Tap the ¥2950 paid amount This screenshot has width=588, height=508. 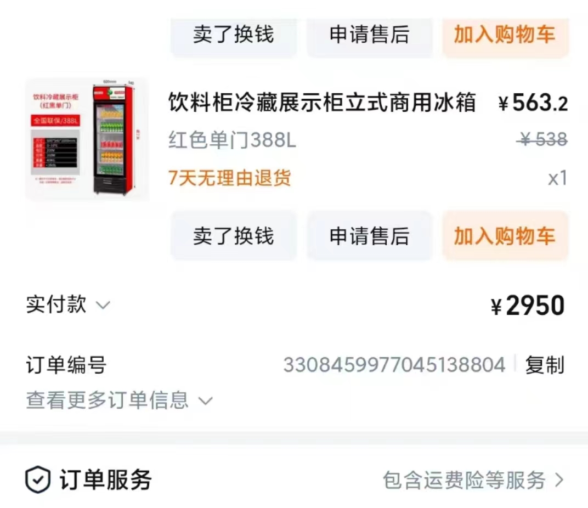pos(528,306)
